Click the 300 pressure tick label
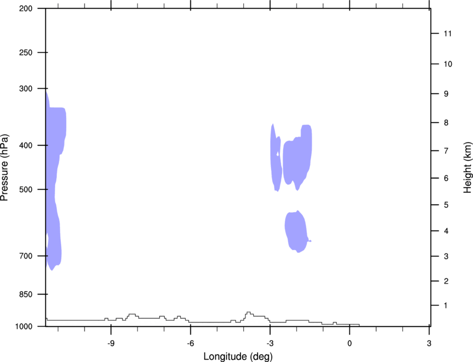The width and height of the screenshot is (473, 362). 26,89
